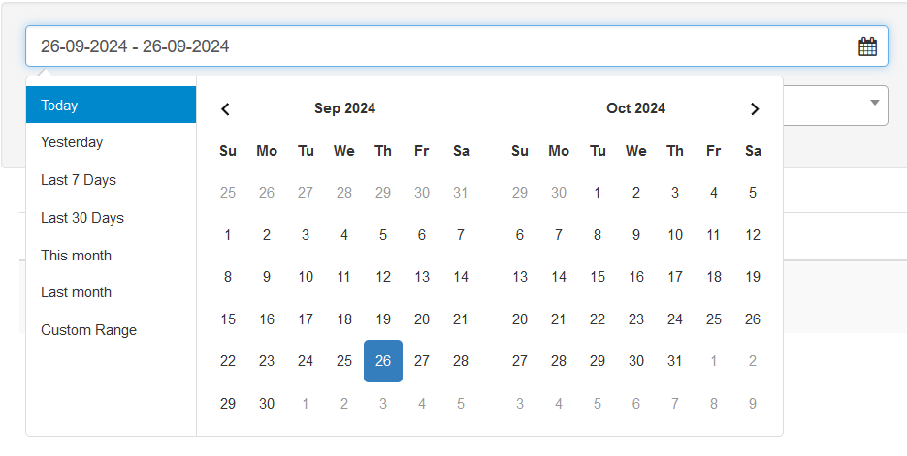Advance to next month with right arrow

coord(755,109)
